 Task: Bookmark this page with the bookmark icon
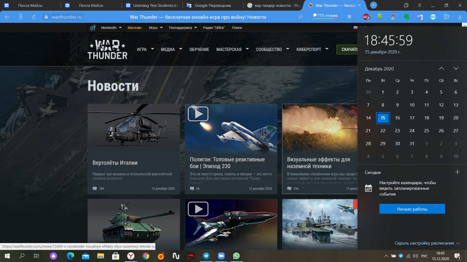[x=349, y=17]
